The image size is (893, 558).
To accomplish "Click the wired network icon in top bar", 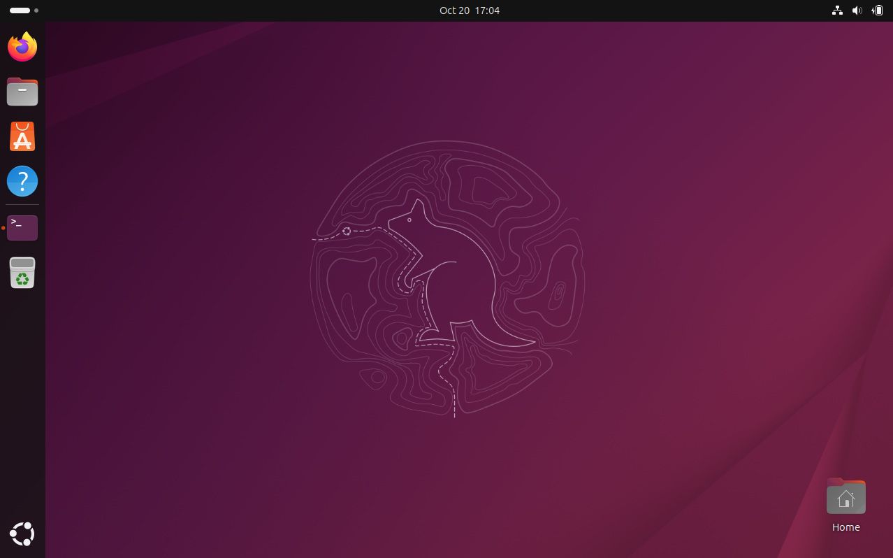I will 836,10.
